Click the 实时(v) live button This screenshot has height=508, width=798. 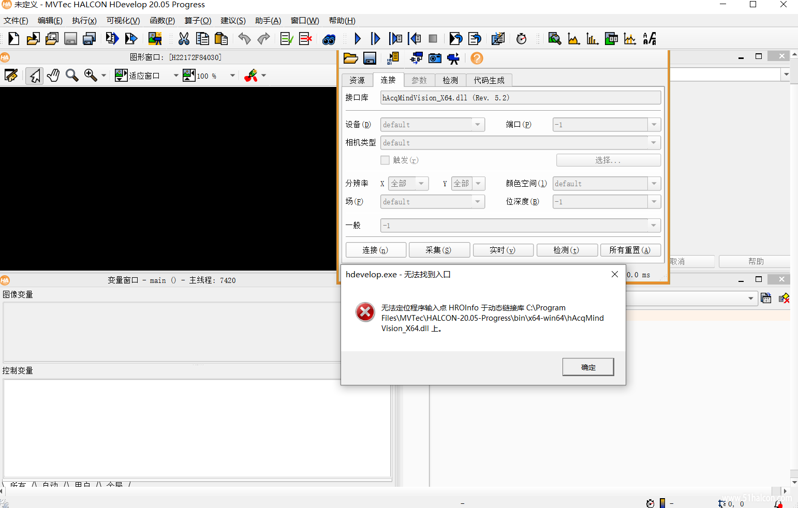coord(503,250)
